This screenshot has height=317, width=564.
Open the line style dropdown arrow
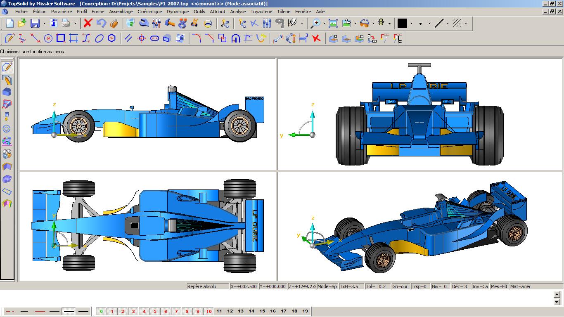pyautogui.click(x=448, y=24)
